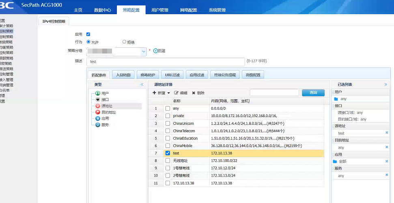394x203 pixels.
Task: Click the red source address icon beside 源地址
Action: [98, 106]
